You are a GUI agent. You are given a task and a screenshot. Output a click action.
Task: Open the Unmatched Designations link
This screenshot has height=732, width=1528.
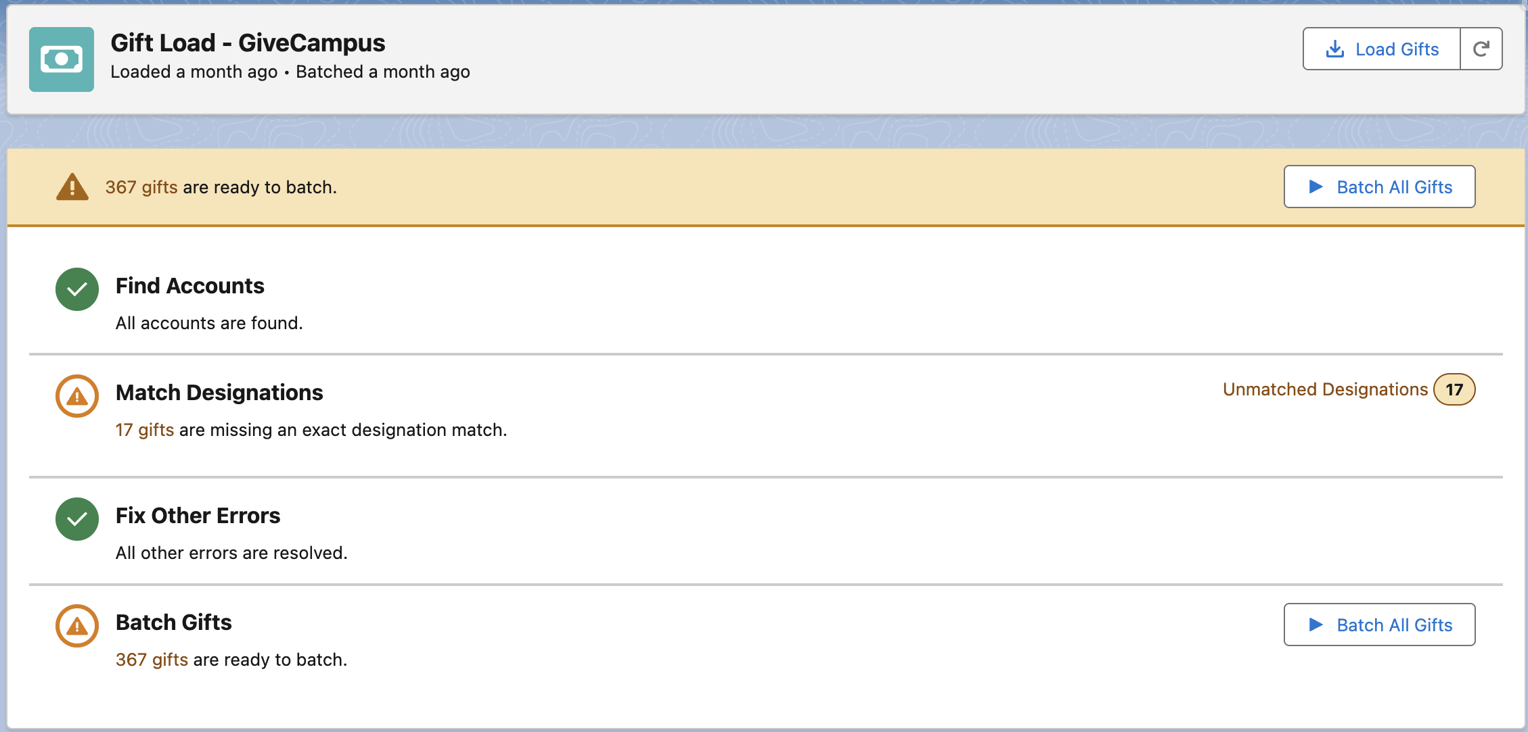(x=1325, y=389)
